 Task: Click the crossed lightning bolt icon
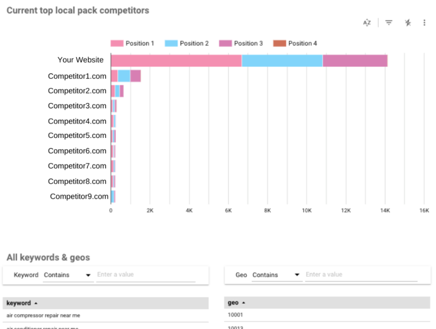point(408,22)
